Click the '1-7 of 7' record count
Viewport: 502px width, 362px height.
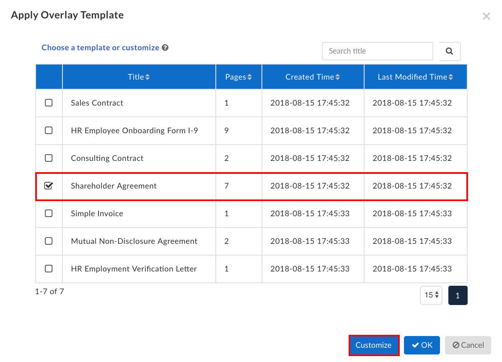point(49,292)
